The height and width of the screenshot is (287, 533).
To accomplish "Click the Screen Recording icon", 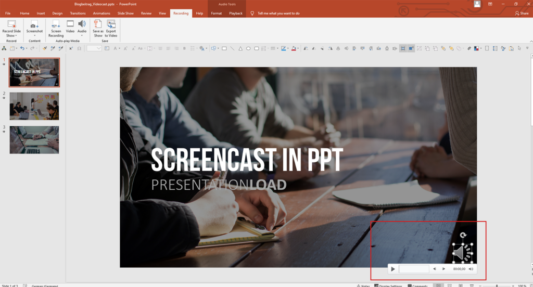I will [x=56, y=24].
